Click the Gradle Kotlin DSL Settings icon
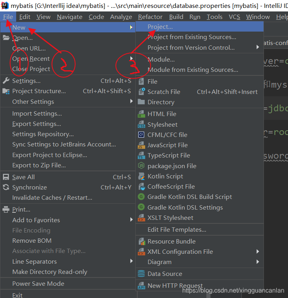Viewport: 288px width, 298px height. coord(141,207)
